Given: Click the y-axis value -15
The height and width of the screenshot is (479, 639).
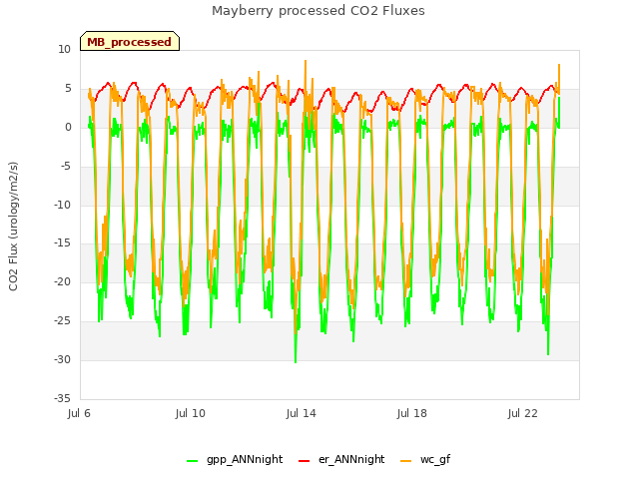Looking at the screenshot, I should pos(62,243).
